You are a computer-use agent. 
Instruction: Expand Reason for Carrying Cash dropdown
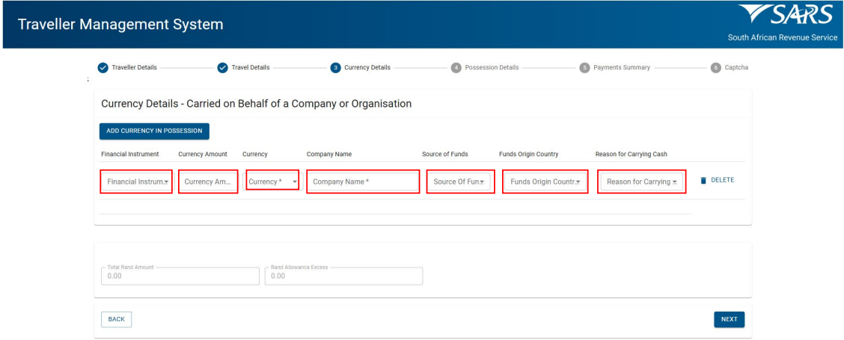[642, 182]
